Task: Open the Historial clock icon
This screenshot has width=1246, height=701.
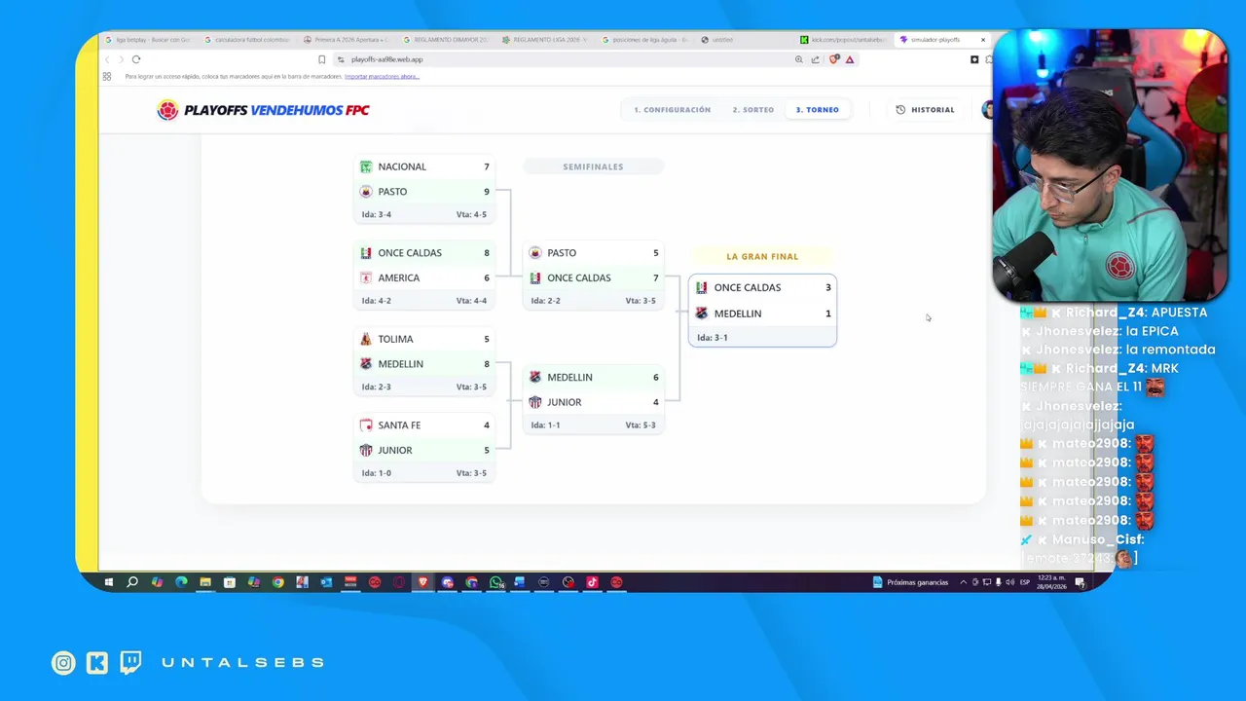Action: click(x=900, y=110)
